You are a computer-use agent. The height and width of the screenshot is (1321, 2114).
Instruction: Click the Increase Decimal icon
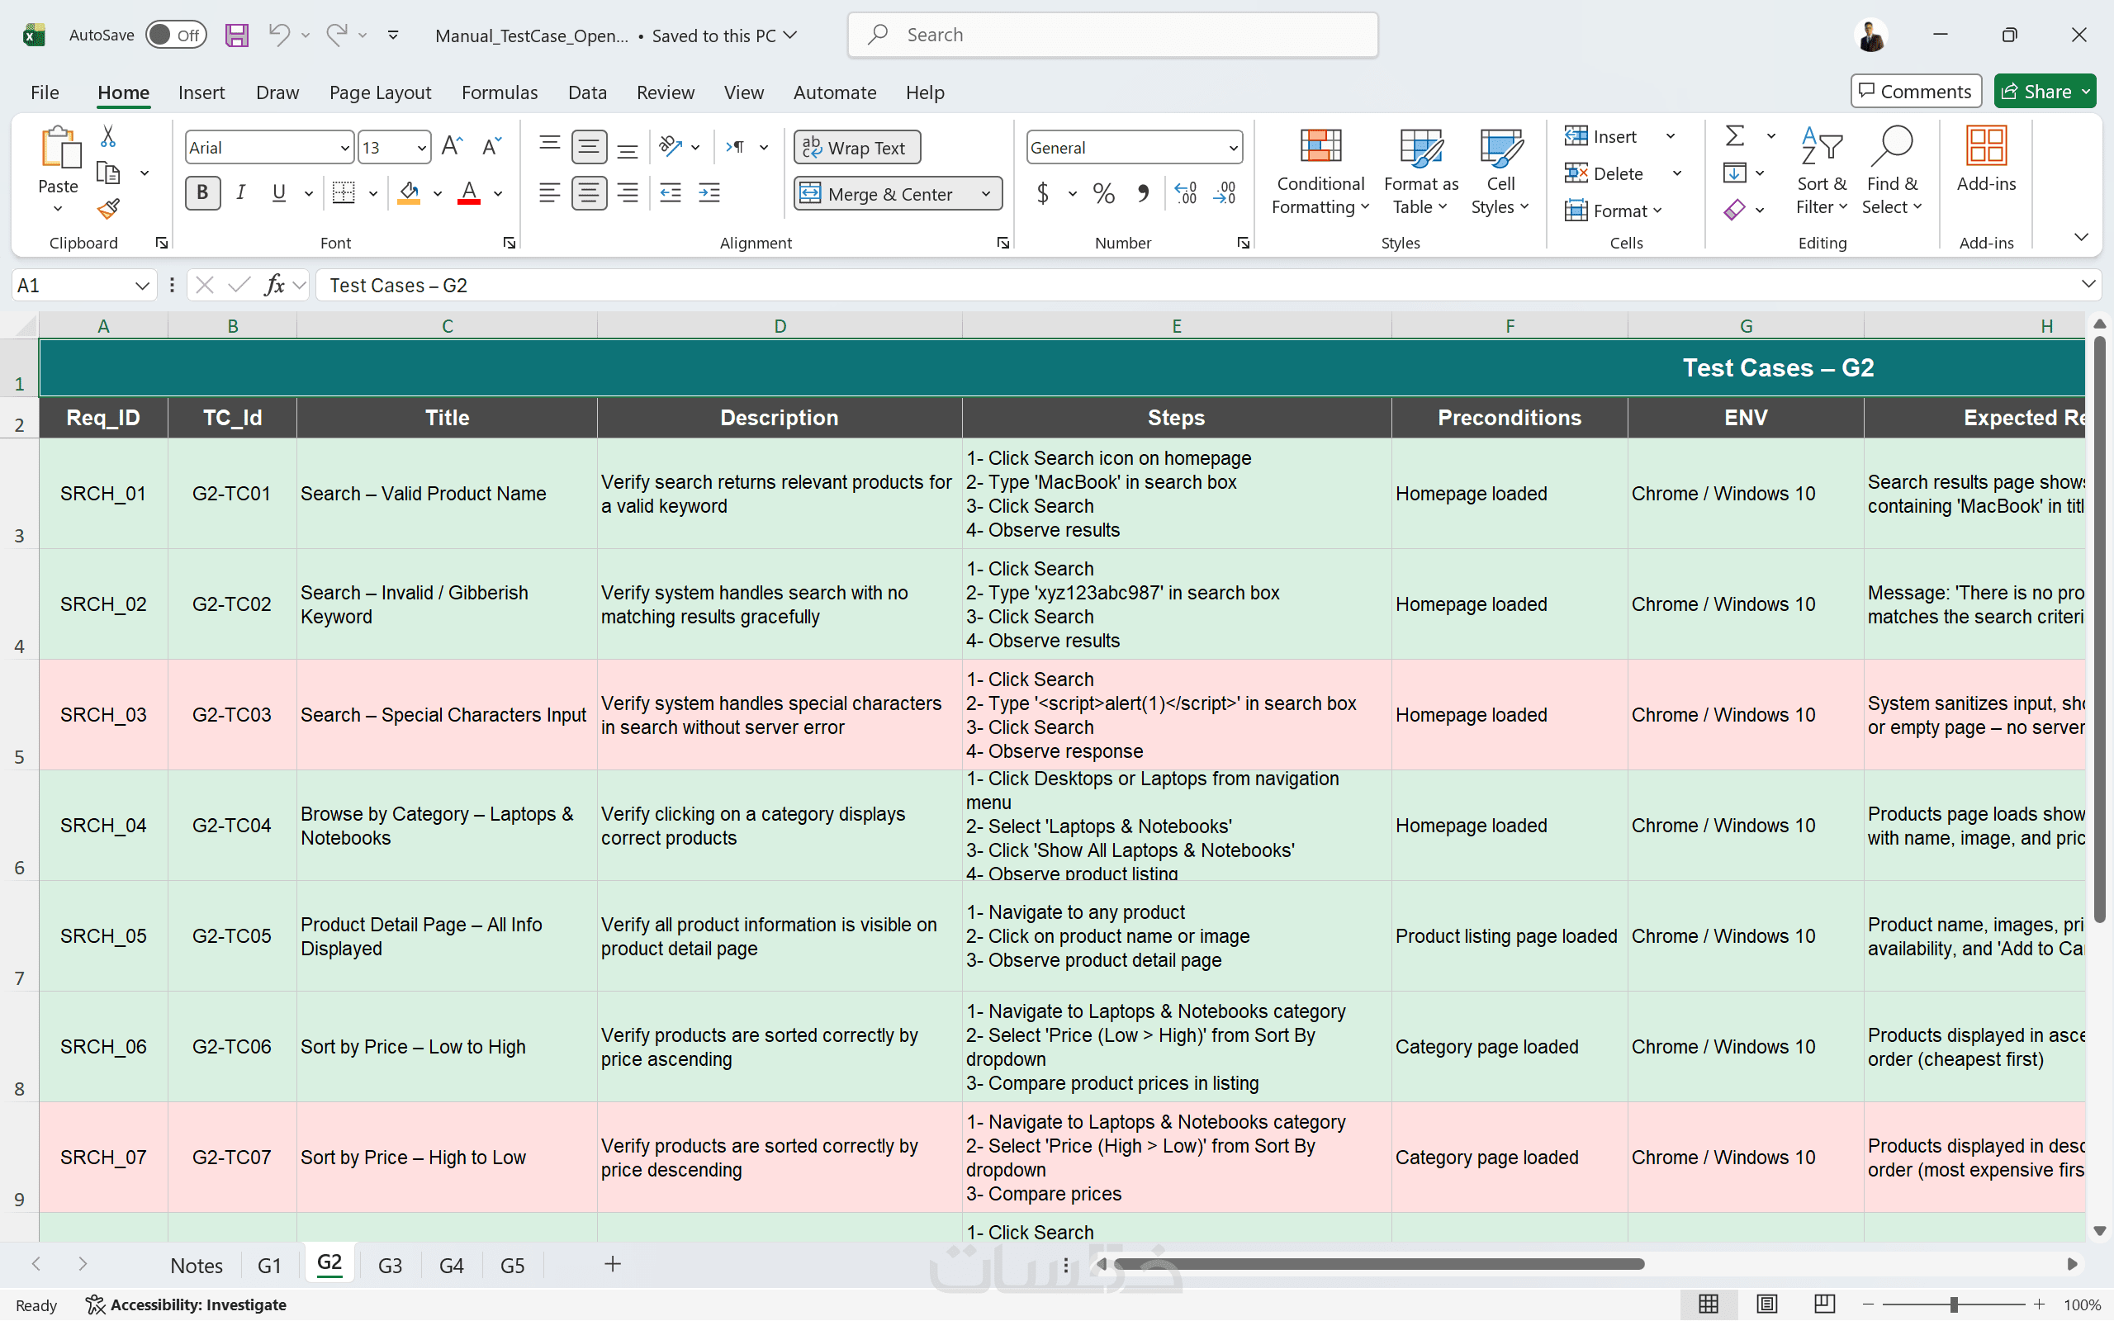tap(1186, 193)
